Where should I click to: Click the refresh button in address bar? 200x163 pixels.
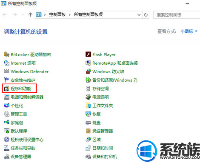pyautogui.click(x=146, y=15)
